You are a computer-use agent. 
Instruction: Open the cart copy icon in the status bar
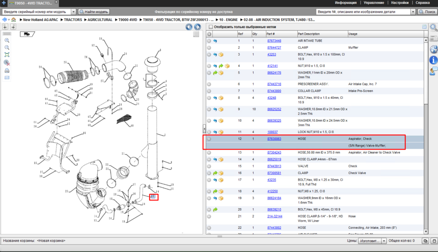tap(425, 241)
